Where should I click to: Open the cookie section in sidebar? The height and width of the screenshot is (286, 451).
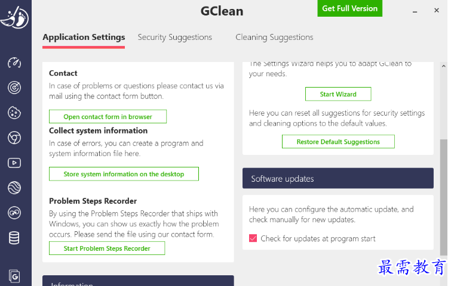pyautogui.click(x=14, y=112)
